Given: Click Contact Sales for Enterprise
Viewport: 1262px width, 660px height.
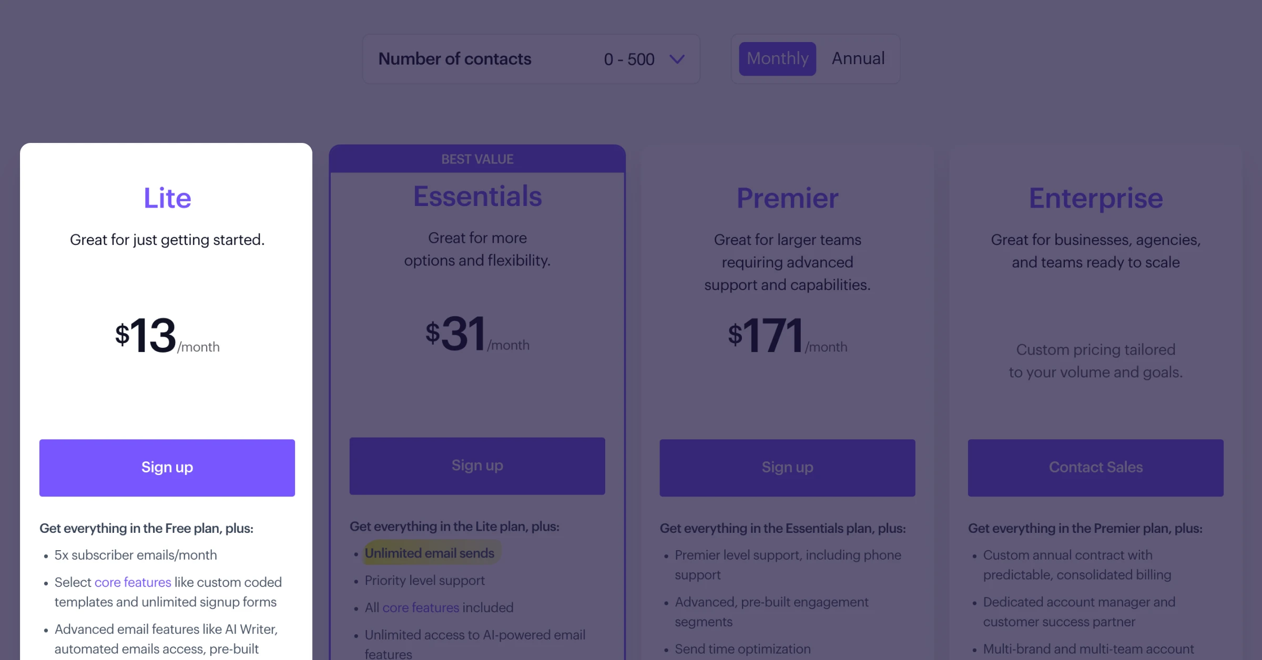Looking at the screenshot, I should tap(1096, 467).
